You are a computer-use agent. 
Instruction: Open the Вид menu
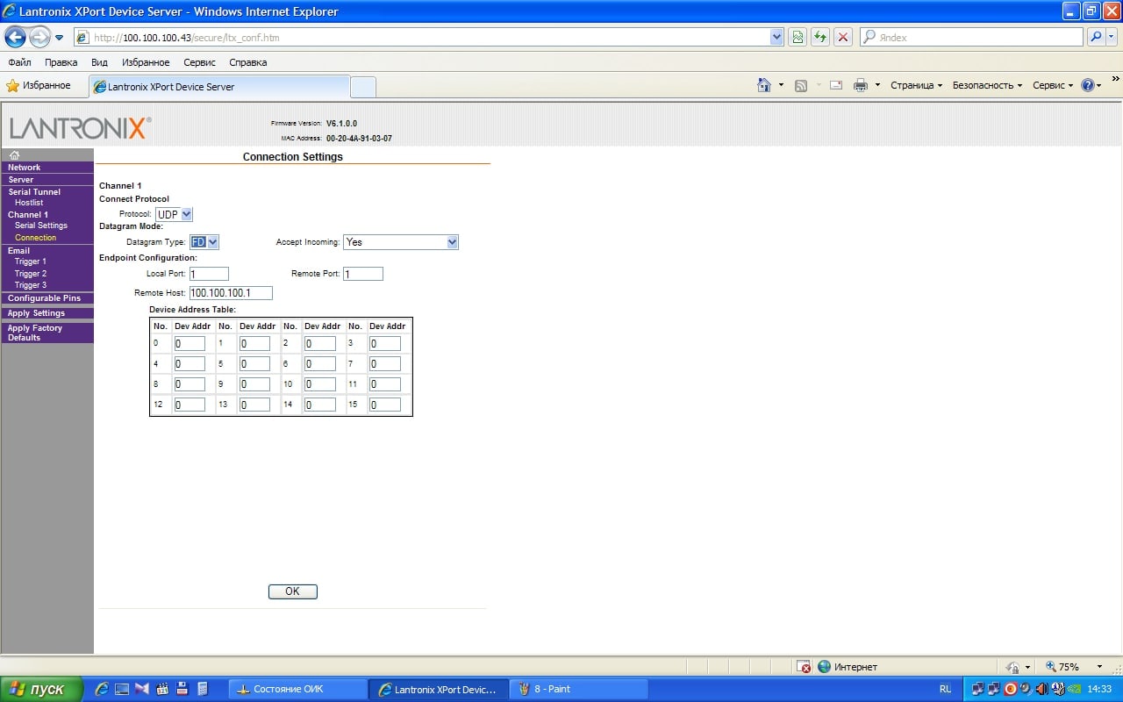[x=99, y=62]
